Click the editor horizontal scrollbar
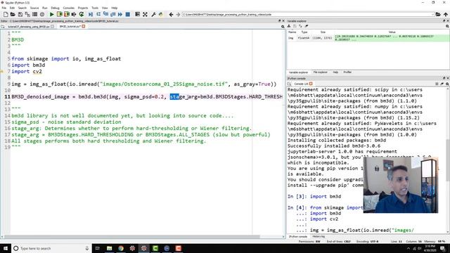Viewport: 450px width, 253px height. (132, 237)
